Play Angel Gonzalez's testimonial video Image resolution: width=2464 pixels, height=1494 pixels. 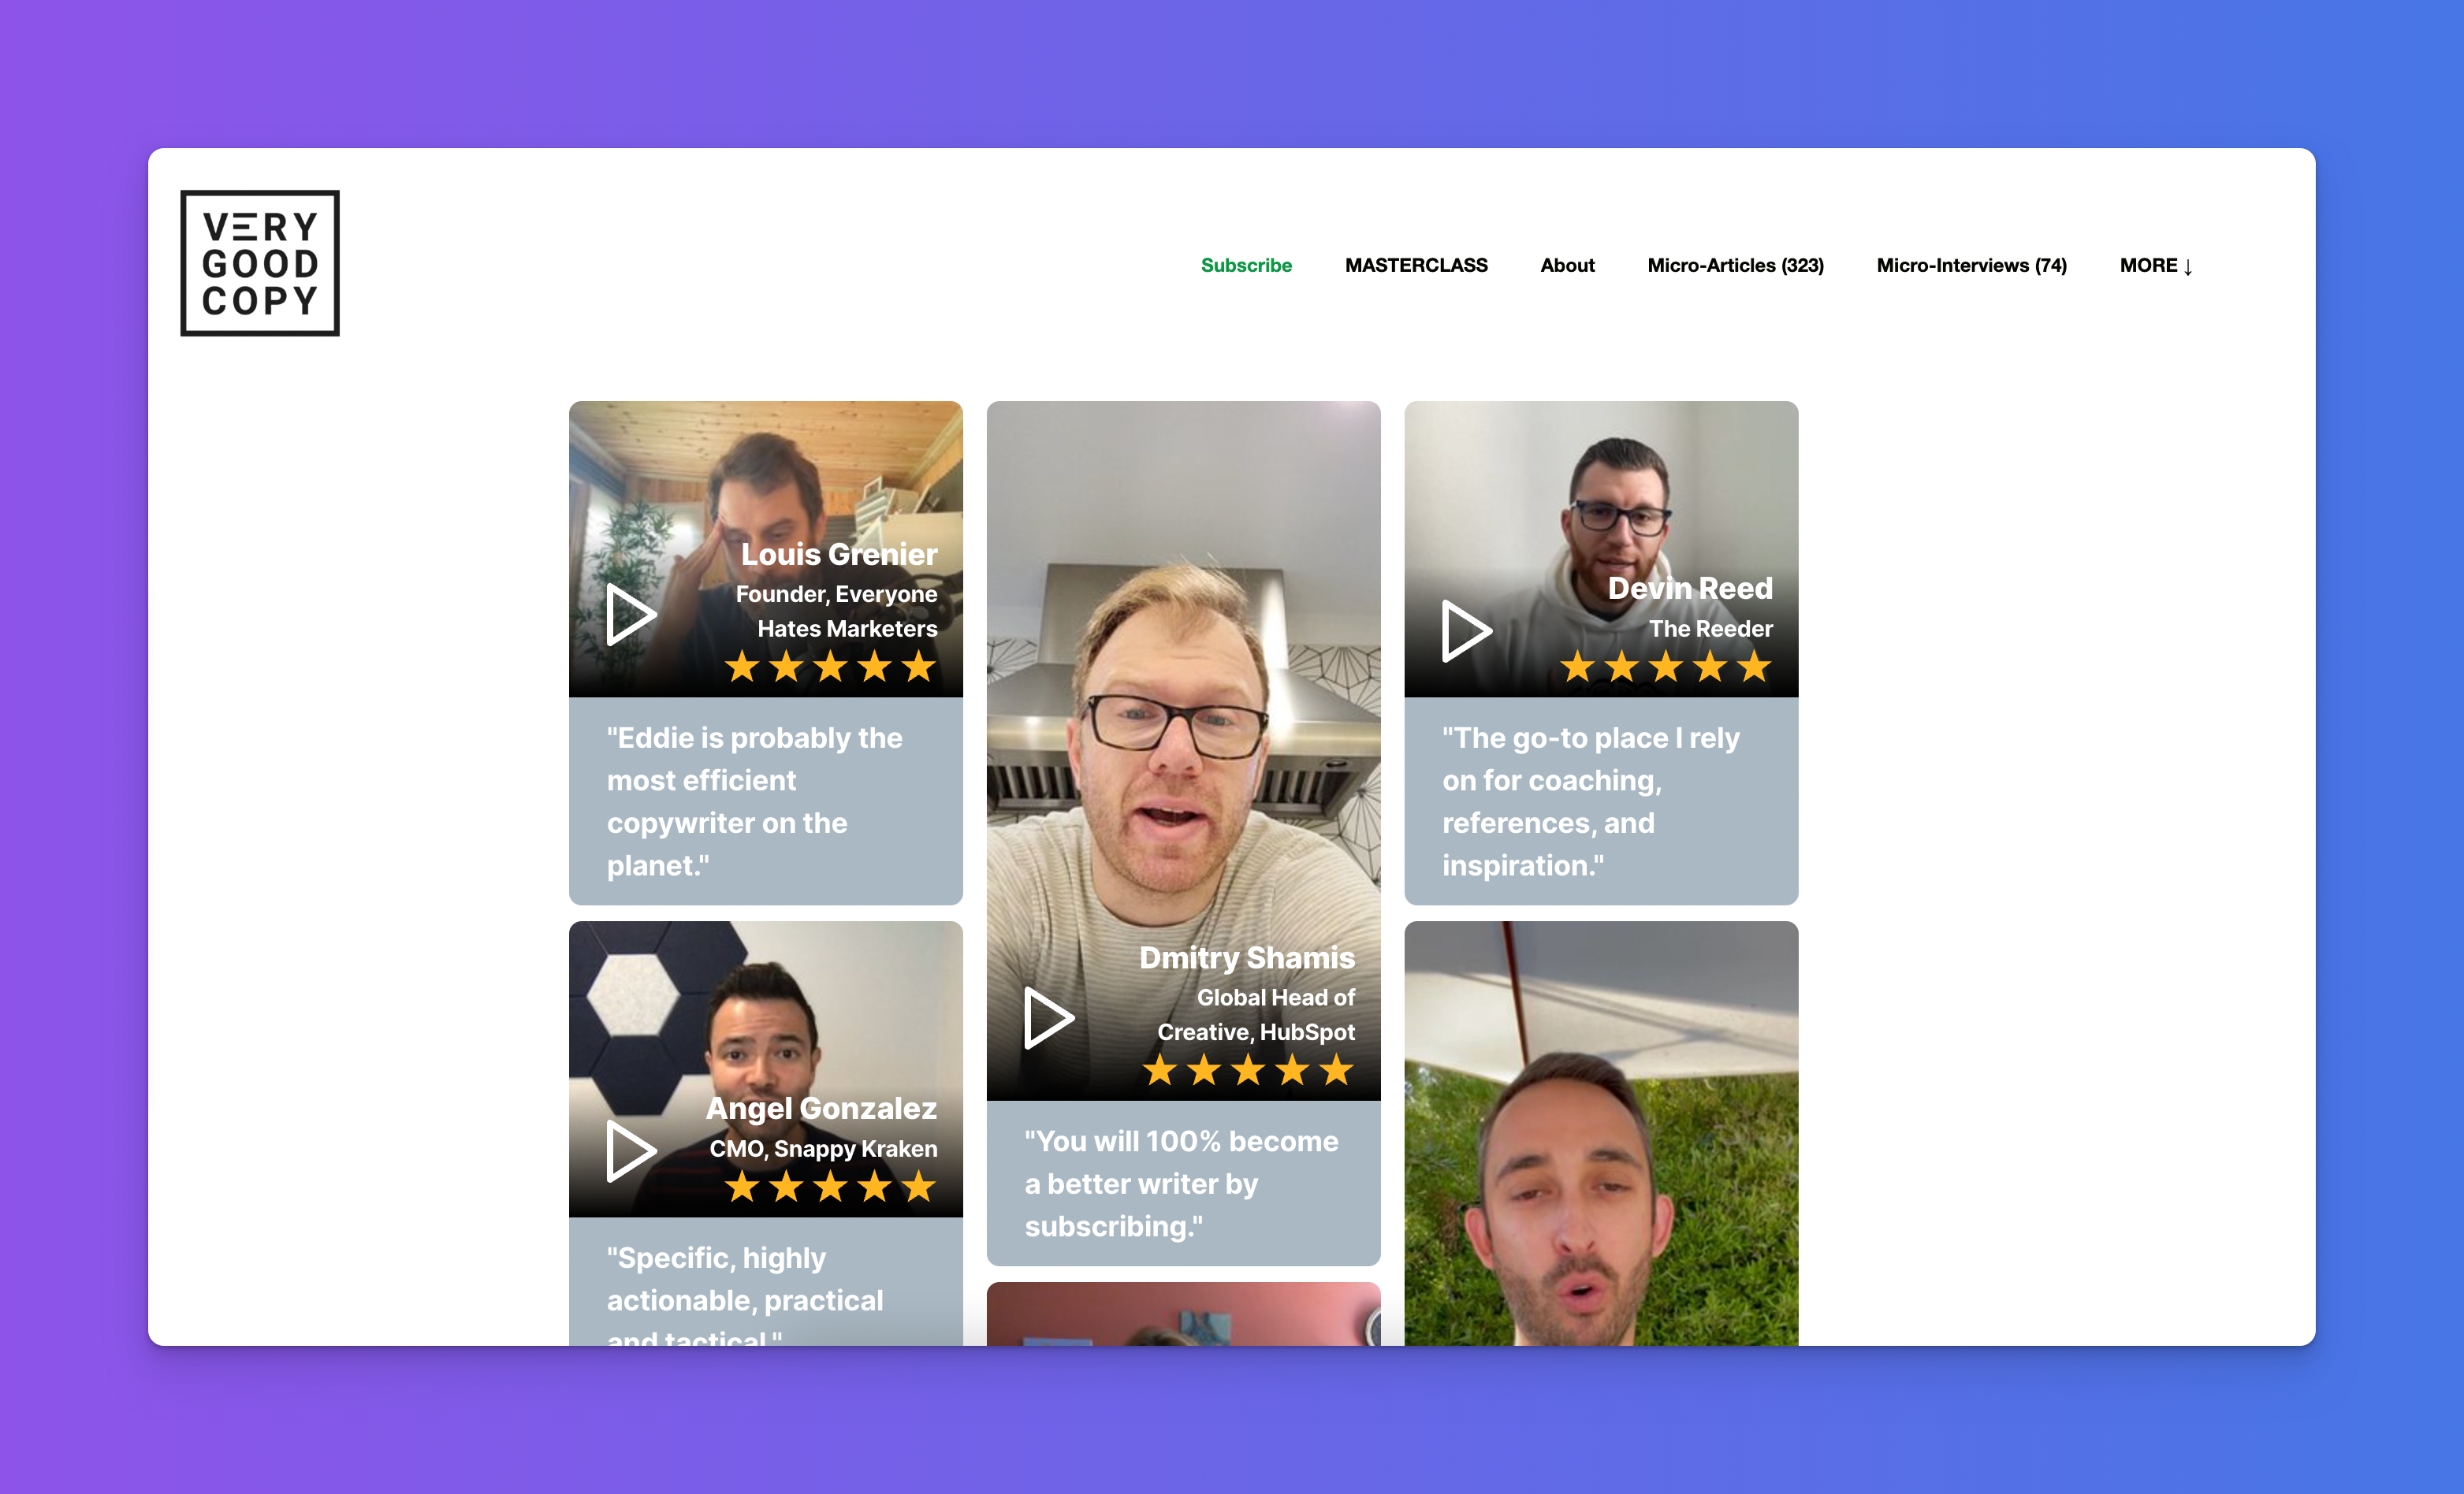pyautogui.click(x=631, y=1150)
